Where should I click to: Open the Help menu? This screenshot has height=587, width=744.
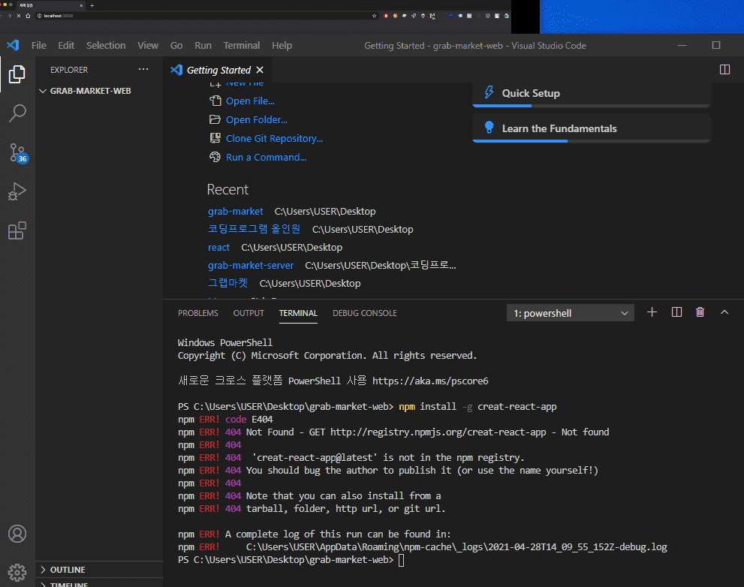coord(282,46)
